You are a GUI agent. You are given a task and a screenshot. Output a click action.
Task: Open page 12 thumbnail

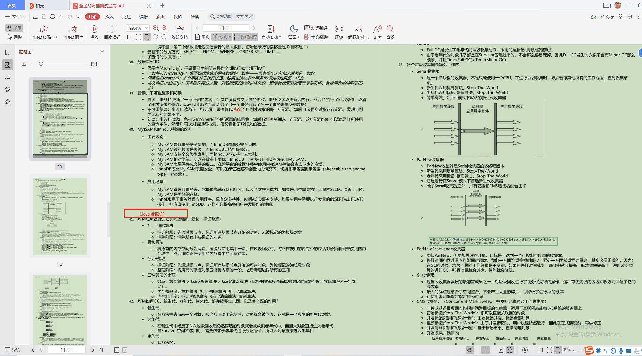pyautogui.click(x=60, y=216)
